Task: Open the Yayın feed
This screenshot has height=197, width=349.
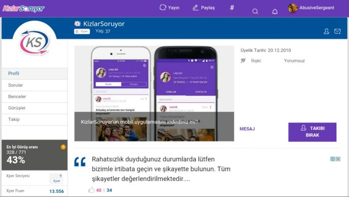Action: pyautogui.click(x=169, y=8)
